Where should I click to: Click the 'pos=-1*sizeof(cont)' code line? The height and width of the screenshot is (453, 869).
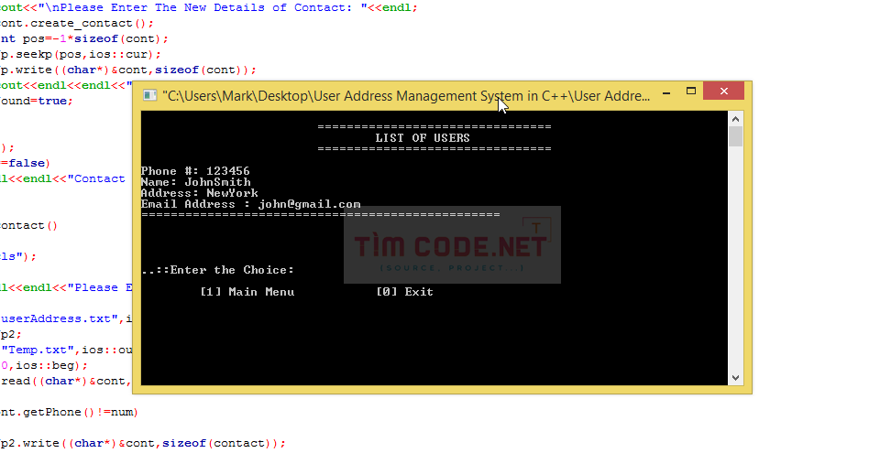(84, 38)
